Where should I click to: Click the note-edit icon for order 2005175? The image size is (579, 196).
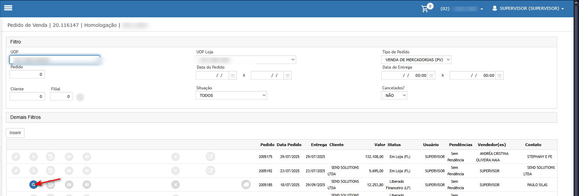(211, 157)
